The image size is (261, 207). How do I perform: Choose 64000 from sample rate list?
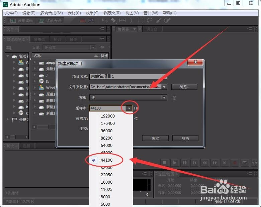pos(106,145)
